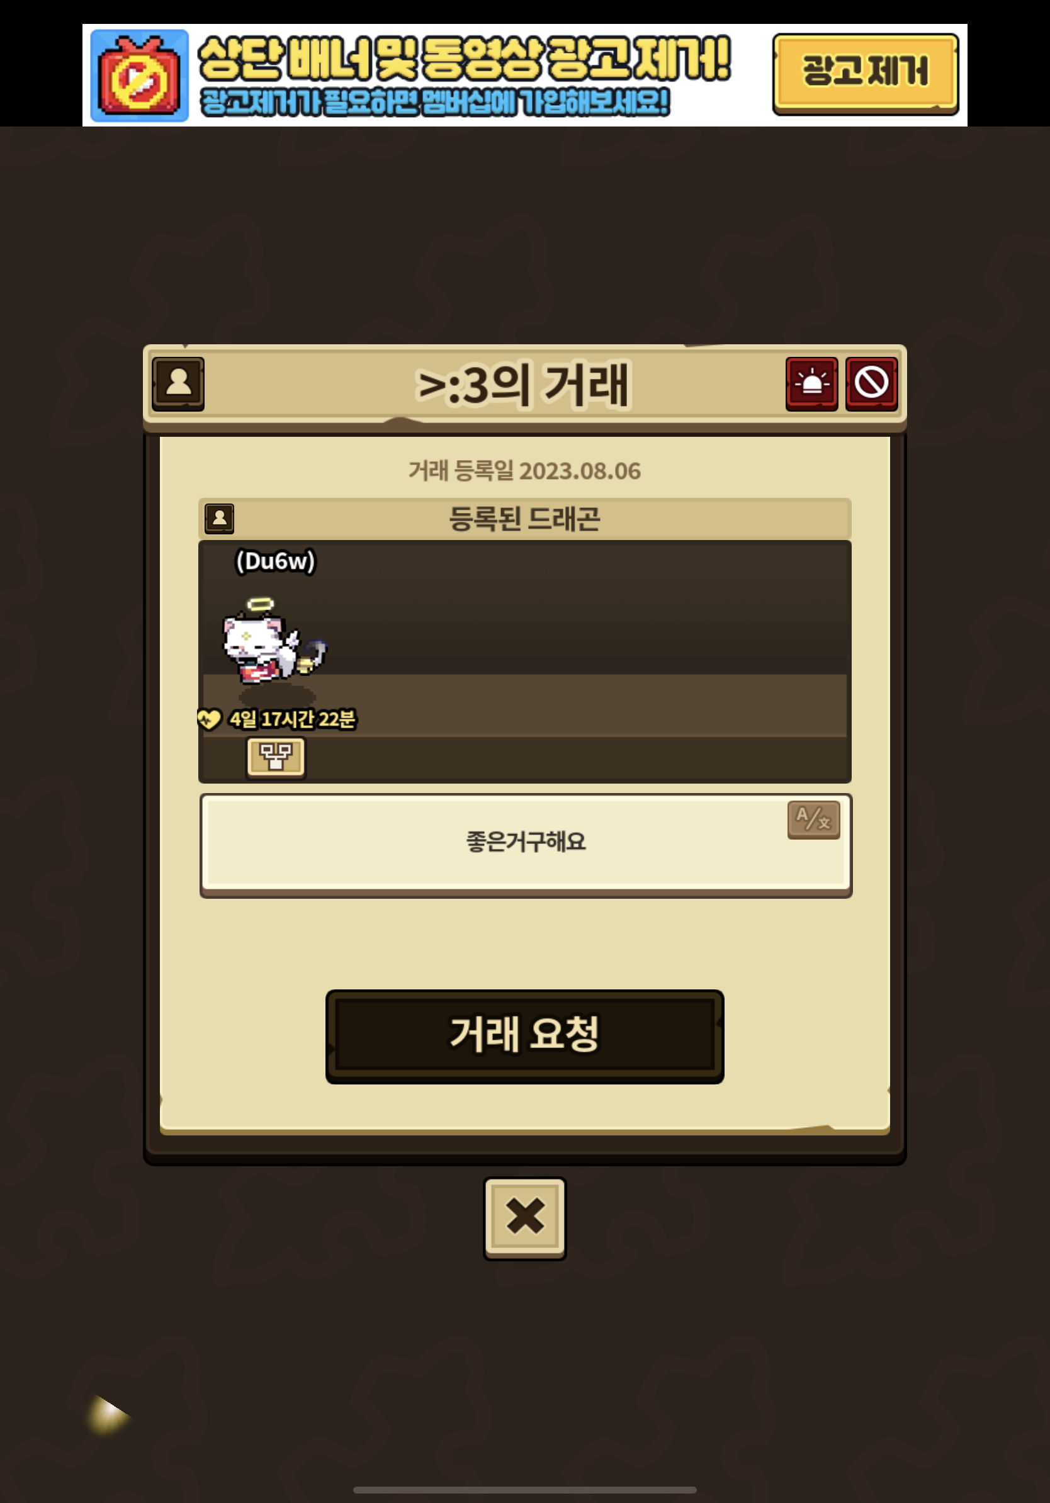Open the trader's profile icon in header
This screenshot has width=1050, height=1503.
[x=178, y=383]
